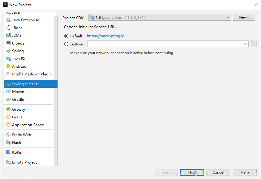Click the IntelliJ IDEA logo in title bar
Image resolution: width=261 pixels, height=179 pixels.
click(x=5, y=5)
